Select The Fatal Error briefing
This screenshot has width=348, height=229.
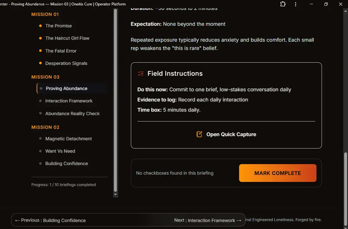coord(61,51)
